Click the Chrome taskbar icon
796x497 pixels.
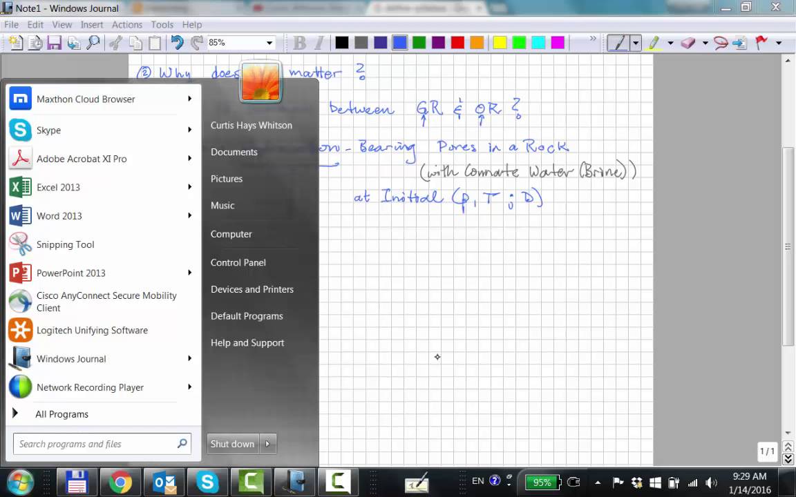(x=120, y=481)
